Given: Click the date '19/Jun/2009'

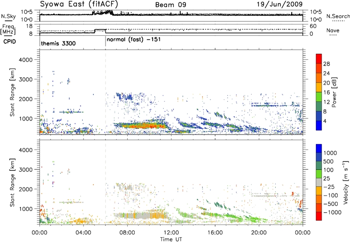Looking at the screenshot, I should click(280, 4).
